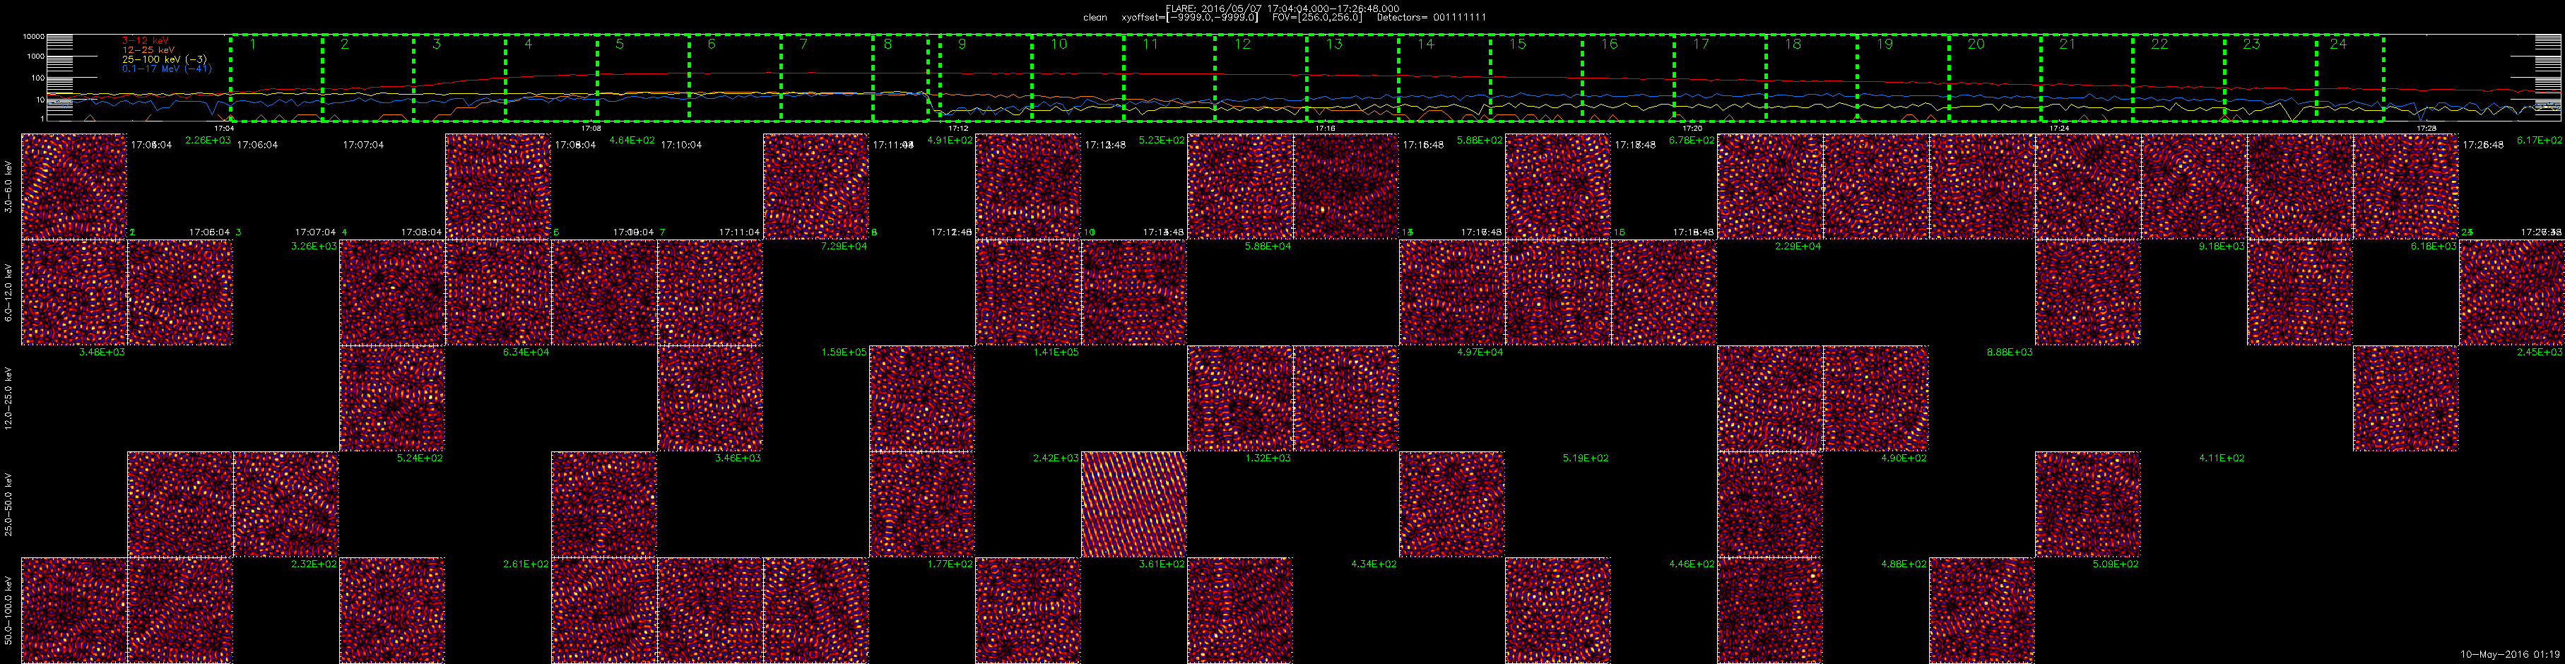Click the value 4.11E+02
The width and height of the screenshot is (2565, 664).
2222,458
